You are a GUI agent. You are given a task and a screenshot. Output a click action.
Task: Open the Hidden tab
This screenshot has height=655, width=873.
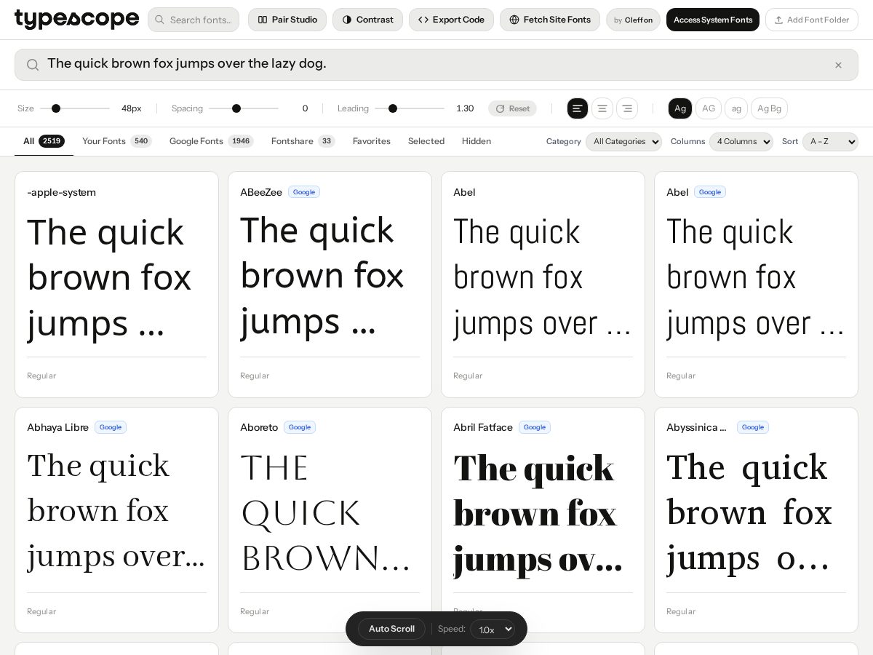pos(477,141)
